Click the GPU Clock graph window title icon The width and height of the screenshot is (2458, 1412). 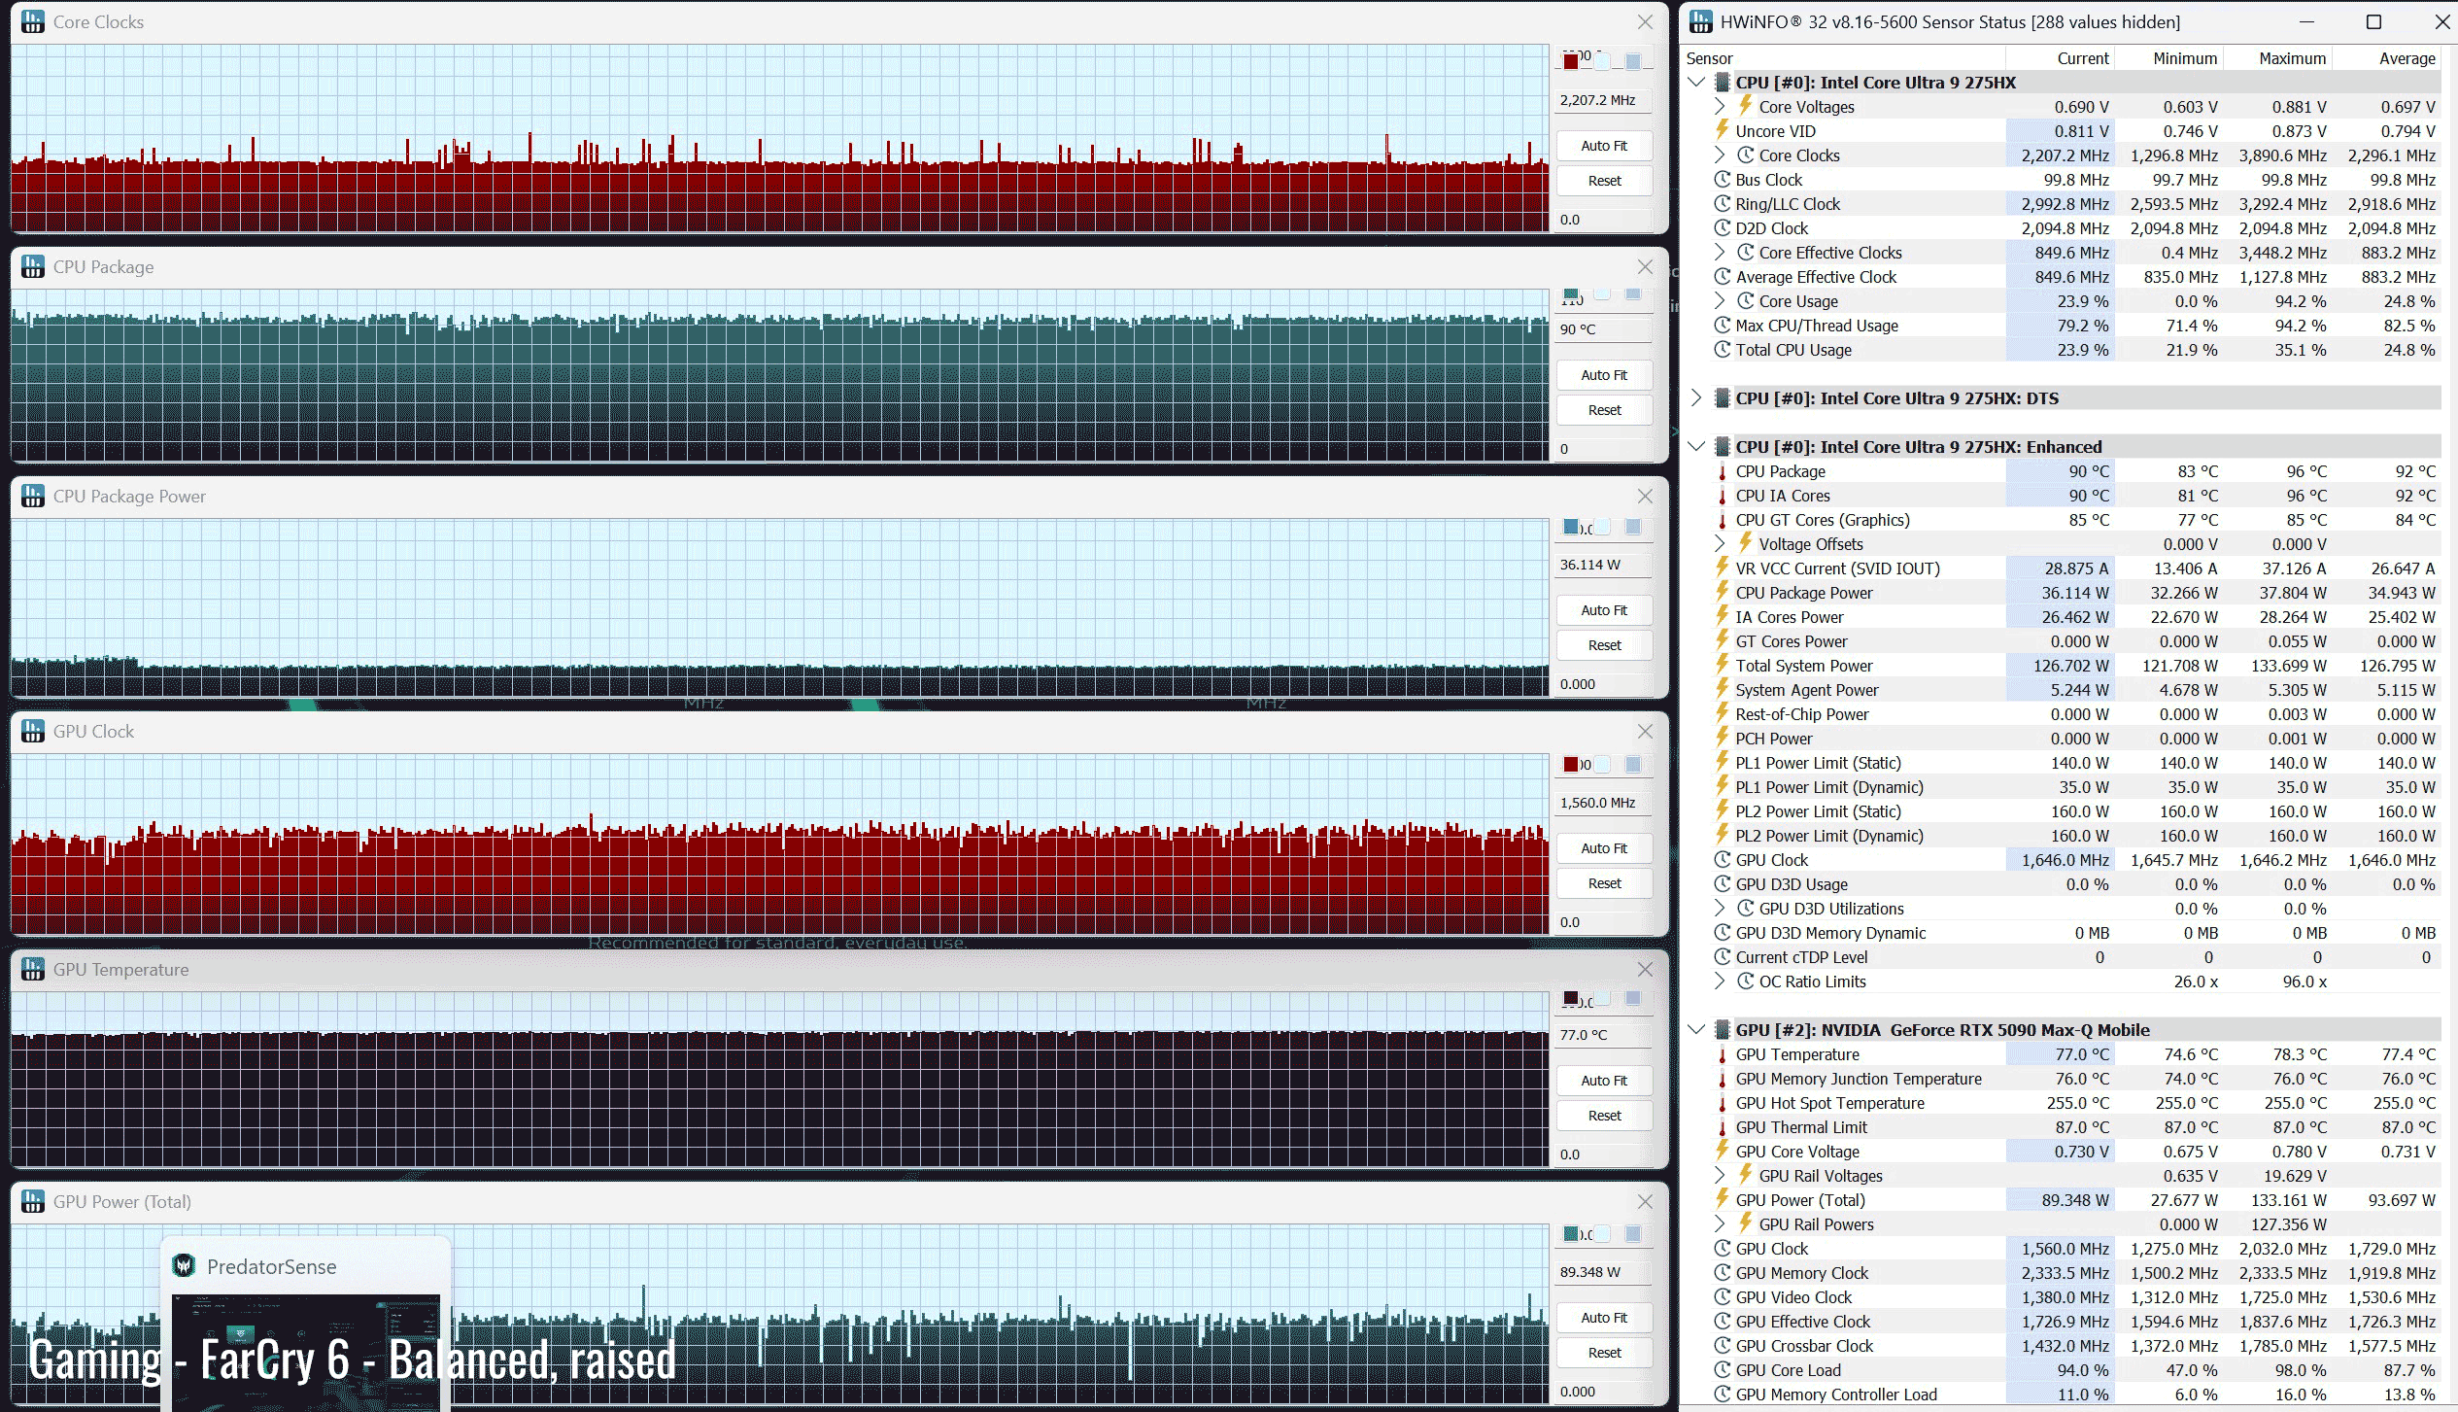point(33,731)
